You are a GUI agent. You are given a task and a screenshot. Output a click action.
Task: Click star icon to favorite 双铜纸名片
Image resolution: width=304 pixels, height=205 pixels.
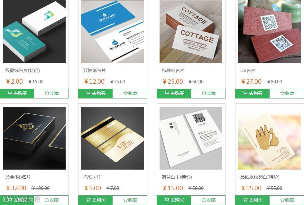tap(47, 93)
